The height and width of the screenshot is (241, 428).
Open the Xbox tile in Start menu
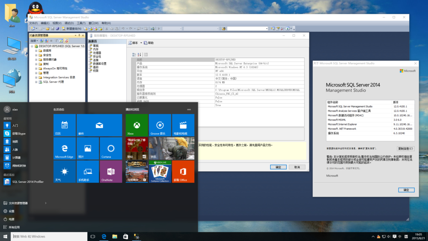pyautogui.click(x=137, y=125)
